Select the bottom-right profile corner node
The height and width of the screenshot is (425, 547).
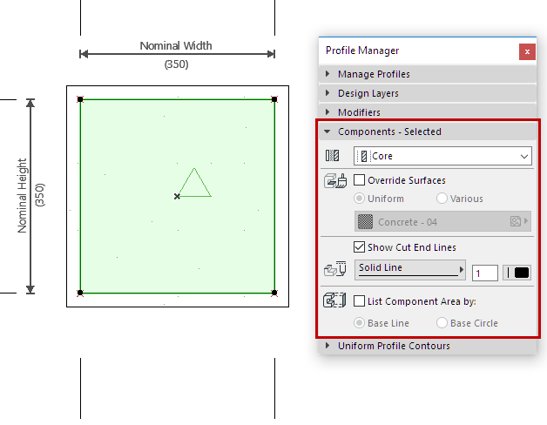[x=274, y=293]
